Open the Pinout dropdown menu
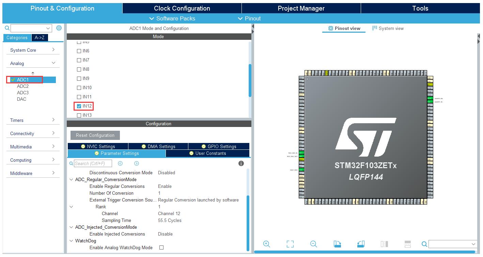Viewport: 483px width, 257px height. pyautogui.click(x=249, y=18)
